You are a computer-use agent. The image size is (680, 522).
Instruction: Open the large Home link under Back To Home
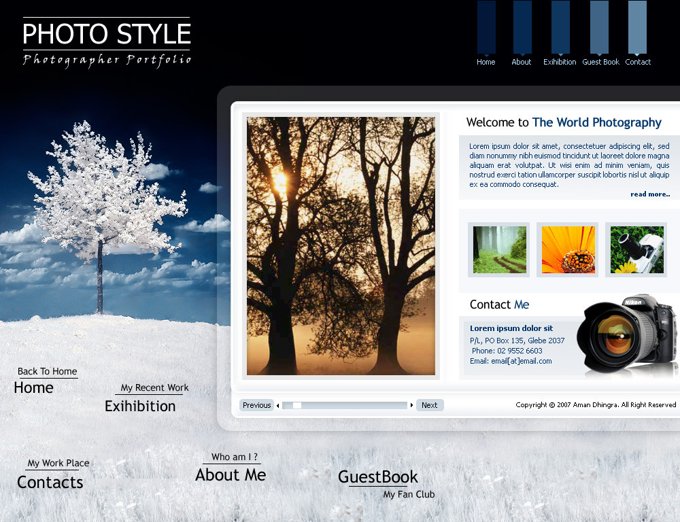33,387
